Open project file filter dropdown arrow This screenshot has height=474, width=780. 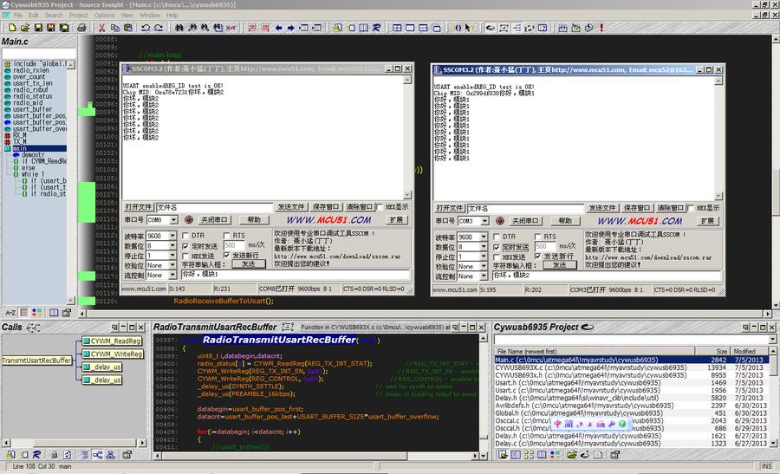[x=772, y=339]
